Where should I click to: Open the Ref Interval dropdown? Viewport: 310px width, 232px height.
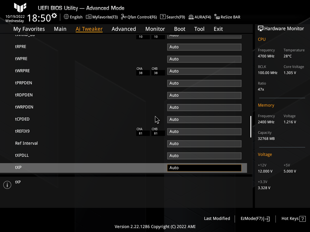[204, 143]
